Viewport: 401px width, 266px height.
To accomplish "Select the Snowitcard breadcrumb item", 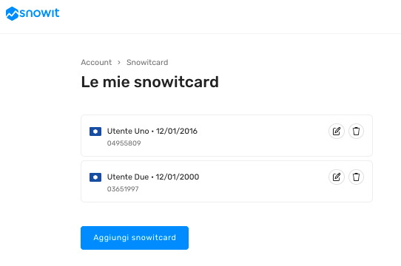I will pyautogui.click(x=147, y=62).
